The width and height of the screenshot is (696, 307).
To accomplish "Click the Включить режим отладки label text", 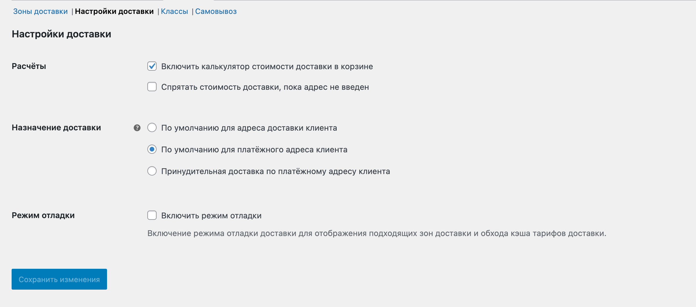I will tap(211, 216).
